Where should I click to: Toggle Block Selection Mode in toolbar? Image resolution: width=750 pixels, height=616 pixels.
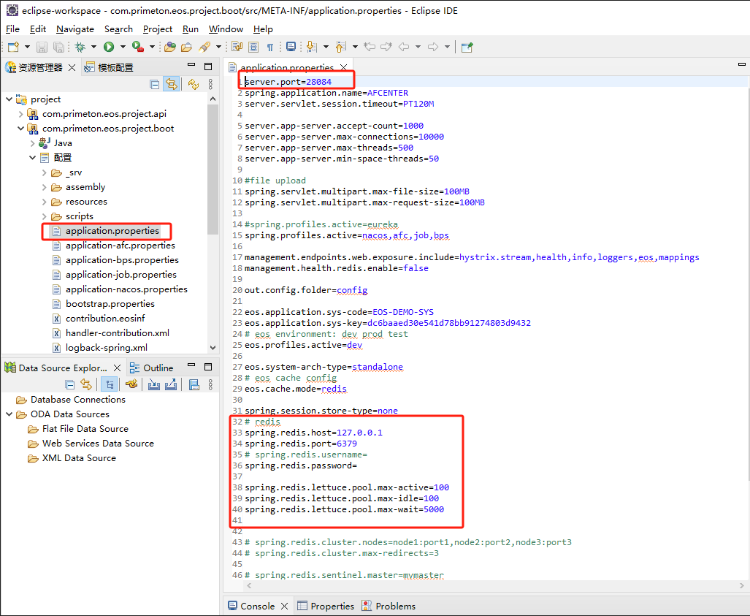point(253,47)
